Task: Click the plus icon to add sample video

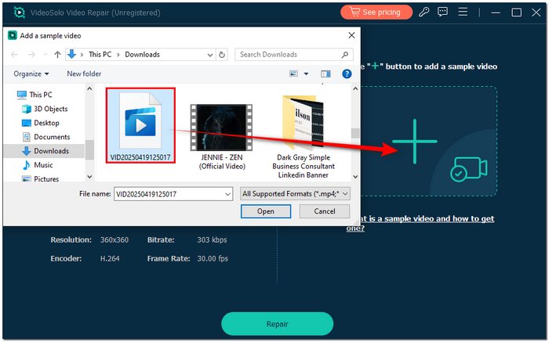Action: point(415,142)
